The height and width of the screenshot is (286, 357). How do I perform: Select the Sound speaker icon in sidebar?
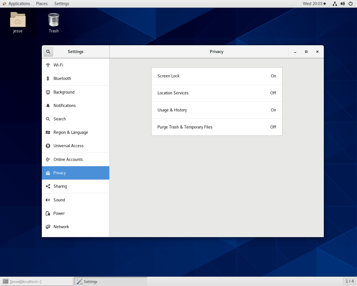click(x=48, y=200)
